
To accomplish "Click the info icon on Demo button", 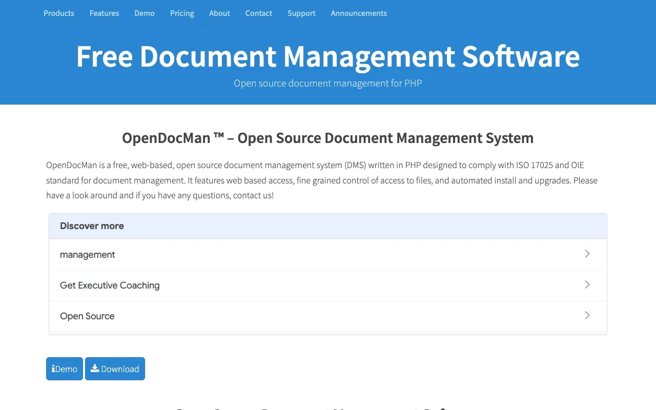I will click(x=53, y=369).
